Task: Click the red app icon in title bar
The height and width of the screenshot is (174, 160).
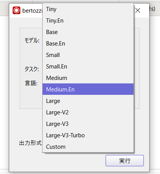Action: (x=16, y=10)
